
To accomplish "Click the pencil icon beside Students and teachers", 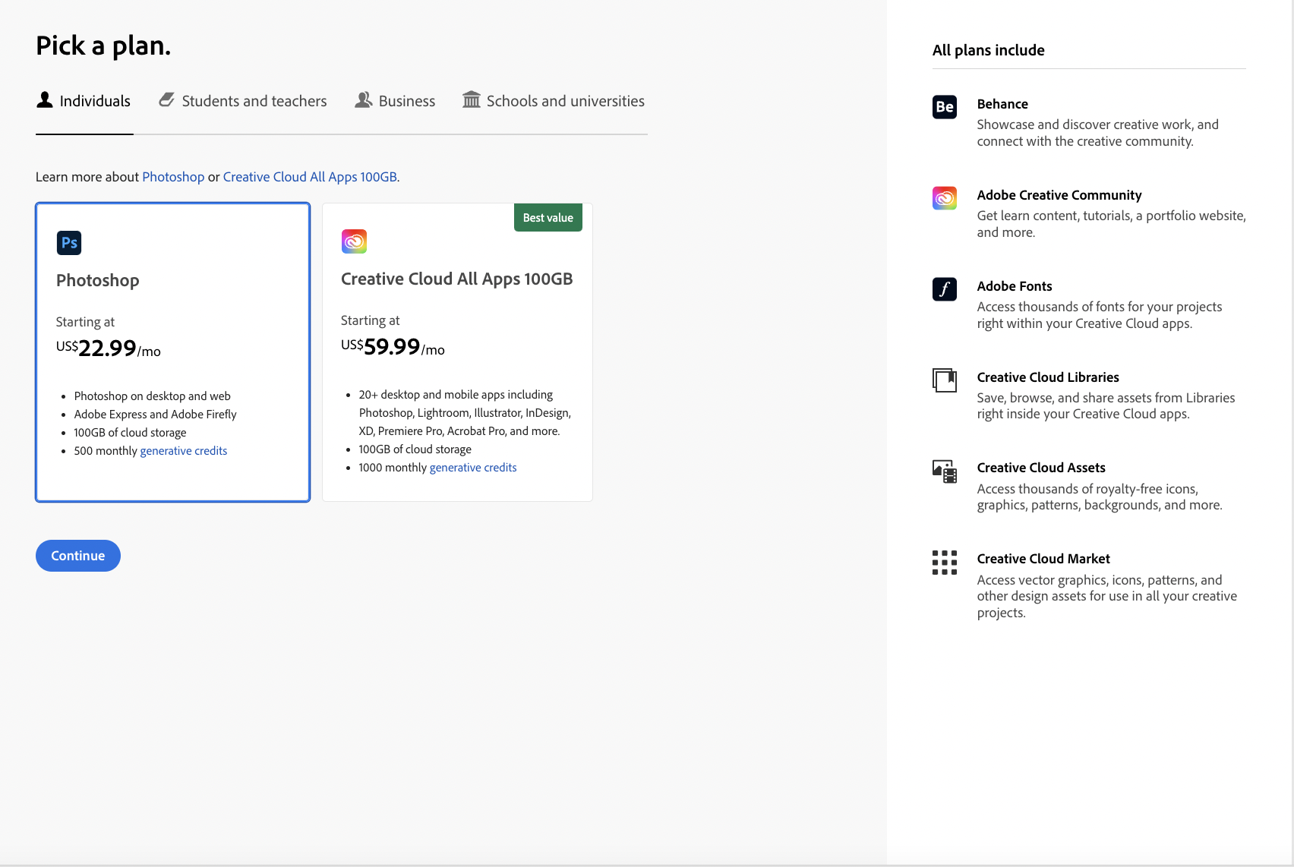I will [x=166, y=99].
